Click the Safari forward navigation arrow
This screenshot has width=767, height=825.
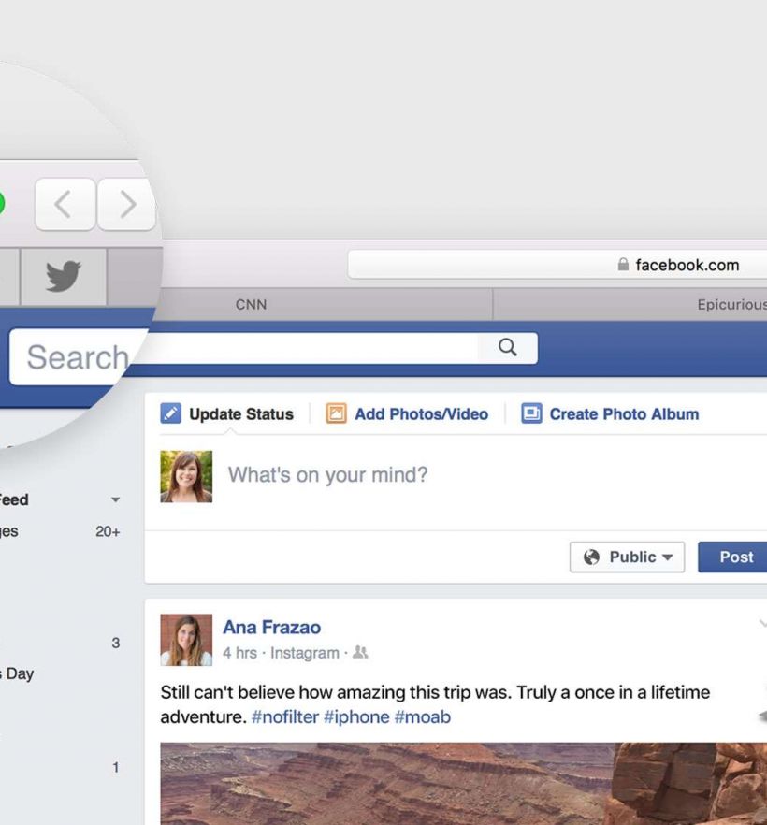[x=127, y=204]
